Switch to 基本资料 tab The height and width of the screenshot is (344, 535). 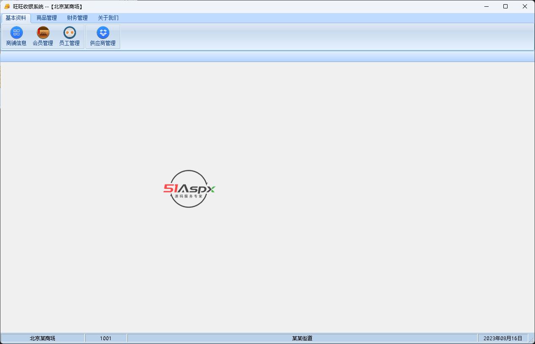point(16,18)
